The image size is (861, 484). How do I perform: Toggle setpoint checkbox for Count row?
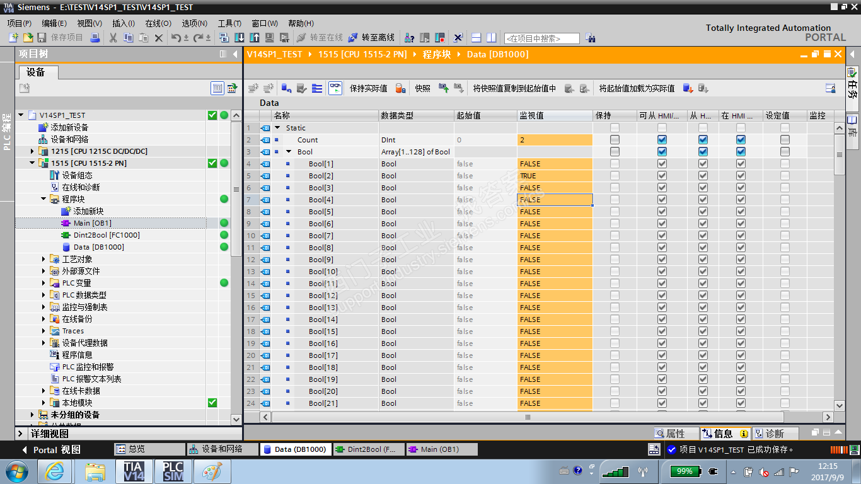coord(785,140)
